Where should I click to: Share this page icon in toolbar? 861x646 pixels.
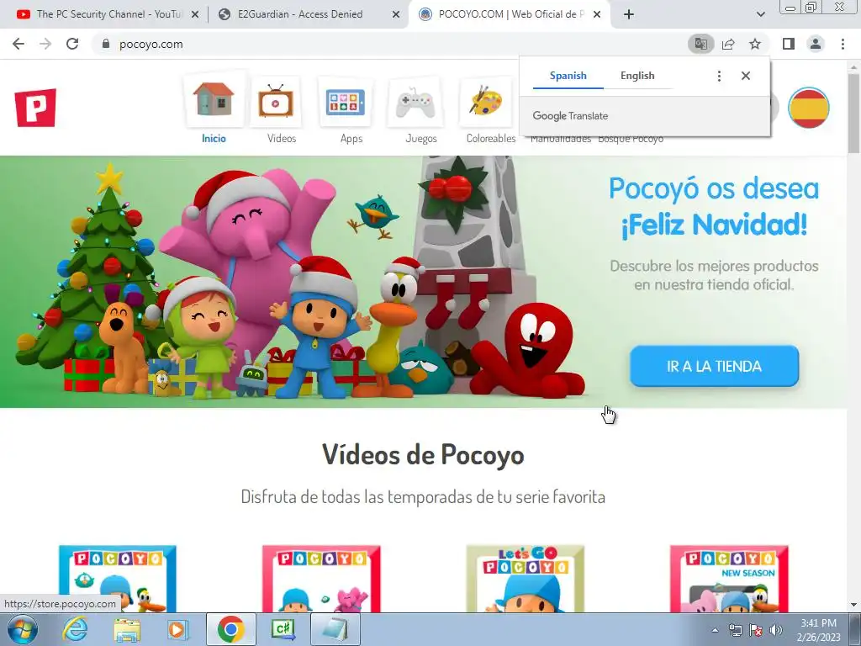[x=728, y=44]
